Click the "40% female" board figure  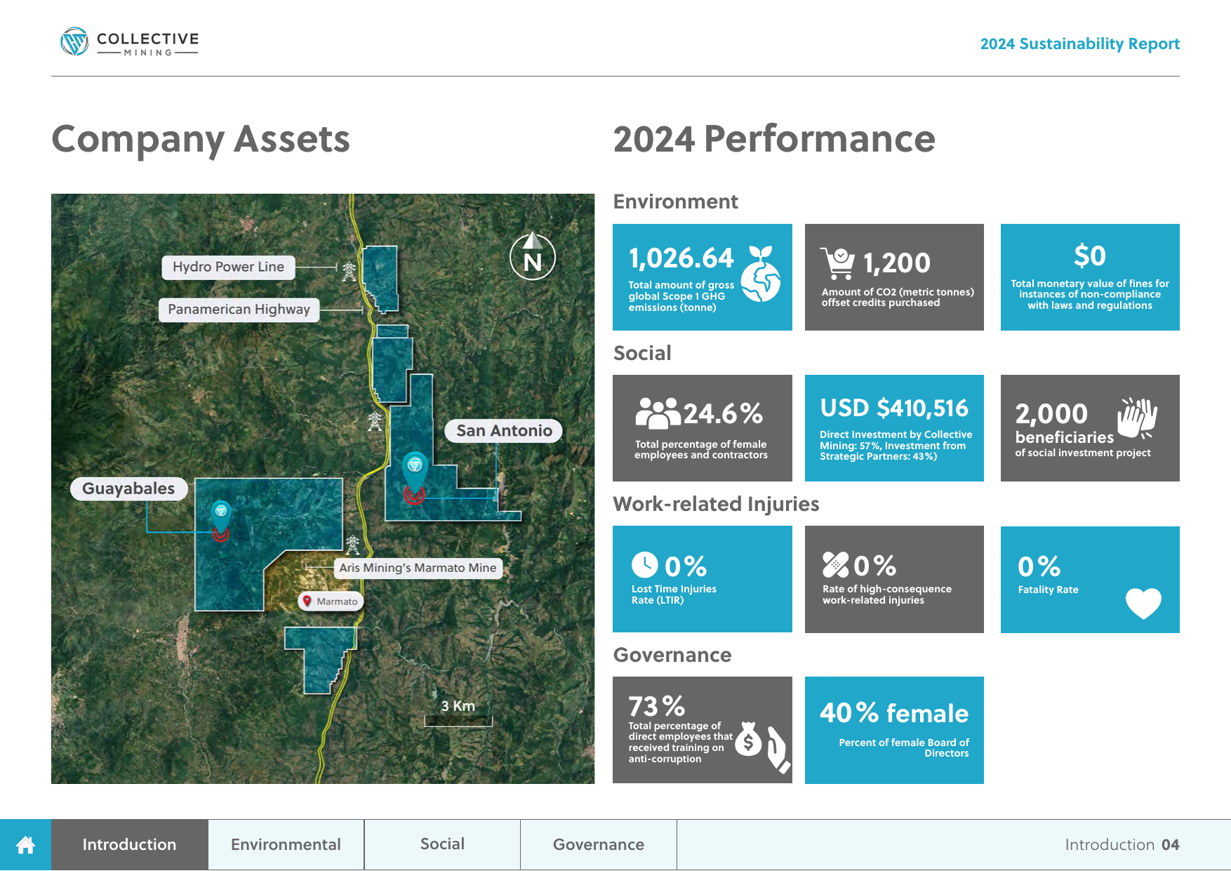point(894,714)
